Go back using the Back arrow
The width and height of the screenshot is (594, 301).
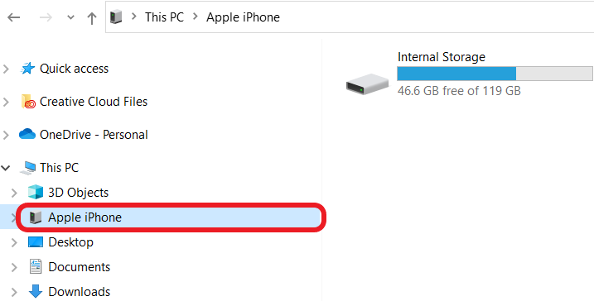click(x=13, y=17)
